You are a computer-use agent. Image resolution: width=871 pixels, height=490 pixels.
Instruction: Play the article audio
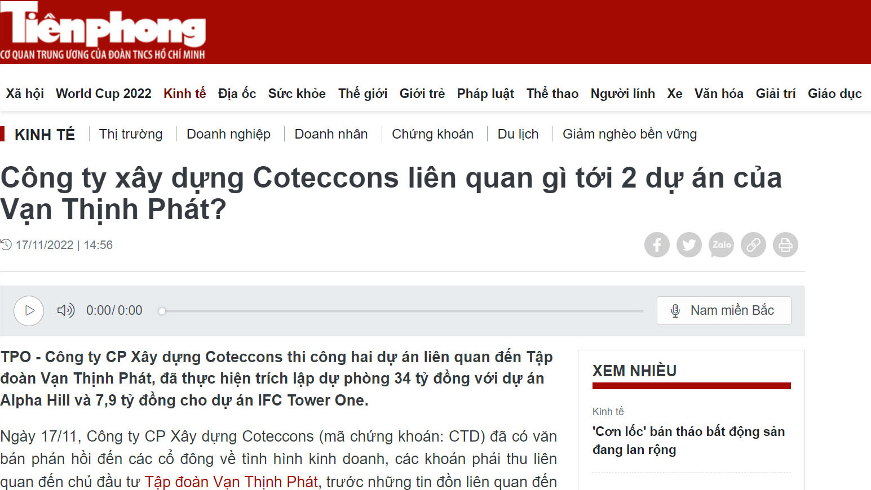coord(29,311)
